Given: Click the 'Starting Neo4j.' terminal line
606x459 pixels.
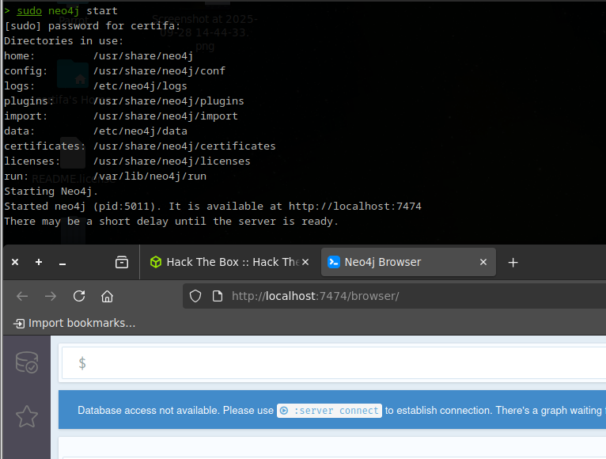Looking at the screenshot, I should point(51,192).
